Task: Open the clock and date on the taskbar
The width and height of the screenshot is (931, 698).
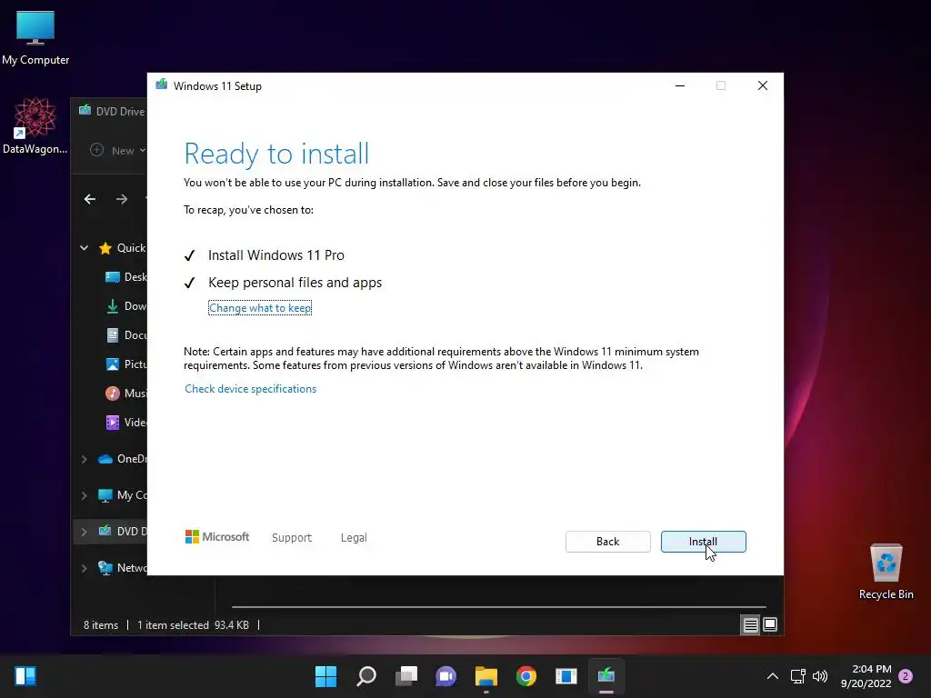Action: point(866,676)
